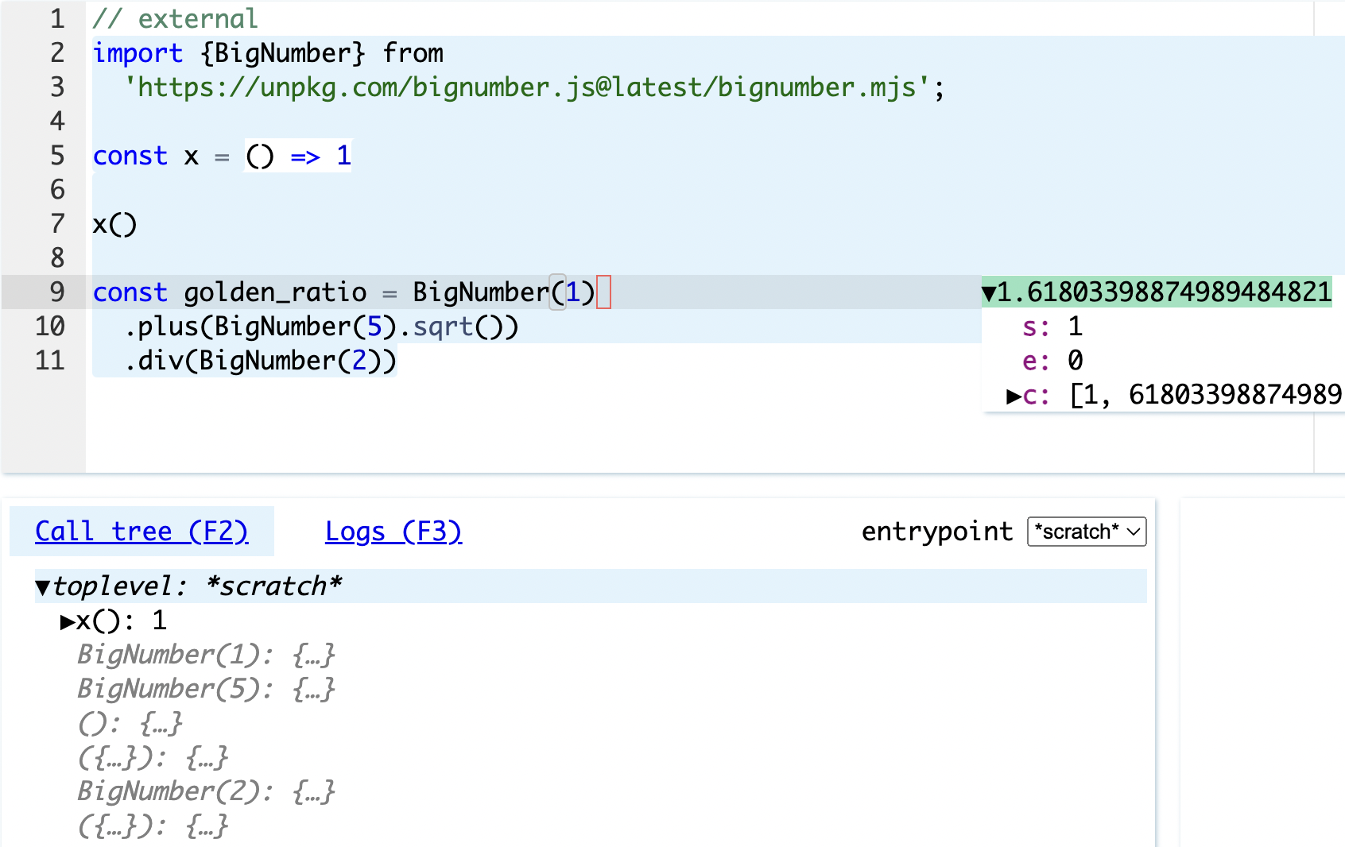Expand the x(): 1 call node
Viewport: 1345px width, 847px height.
click(68, 621)
